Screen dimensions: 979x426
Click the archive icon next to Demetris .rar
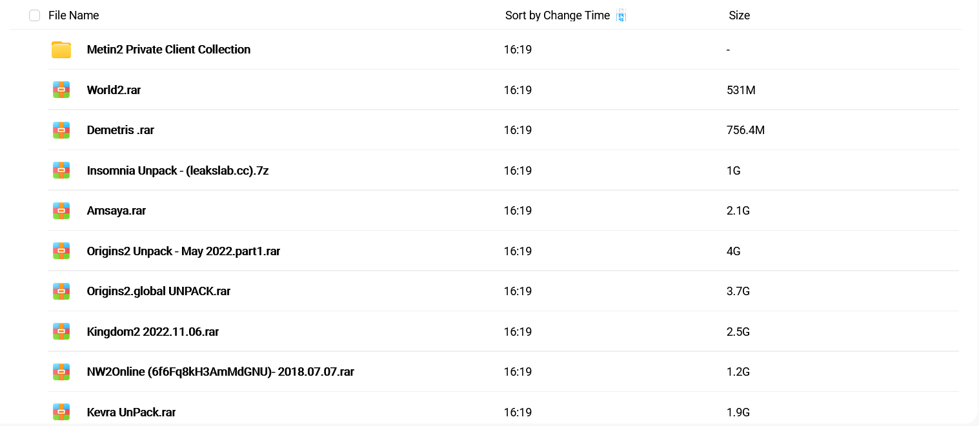pyautogui.click(x=61, y=130)
